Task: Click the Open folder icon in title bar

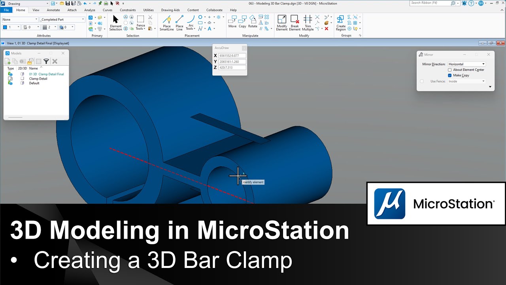Action: (62, 3)
